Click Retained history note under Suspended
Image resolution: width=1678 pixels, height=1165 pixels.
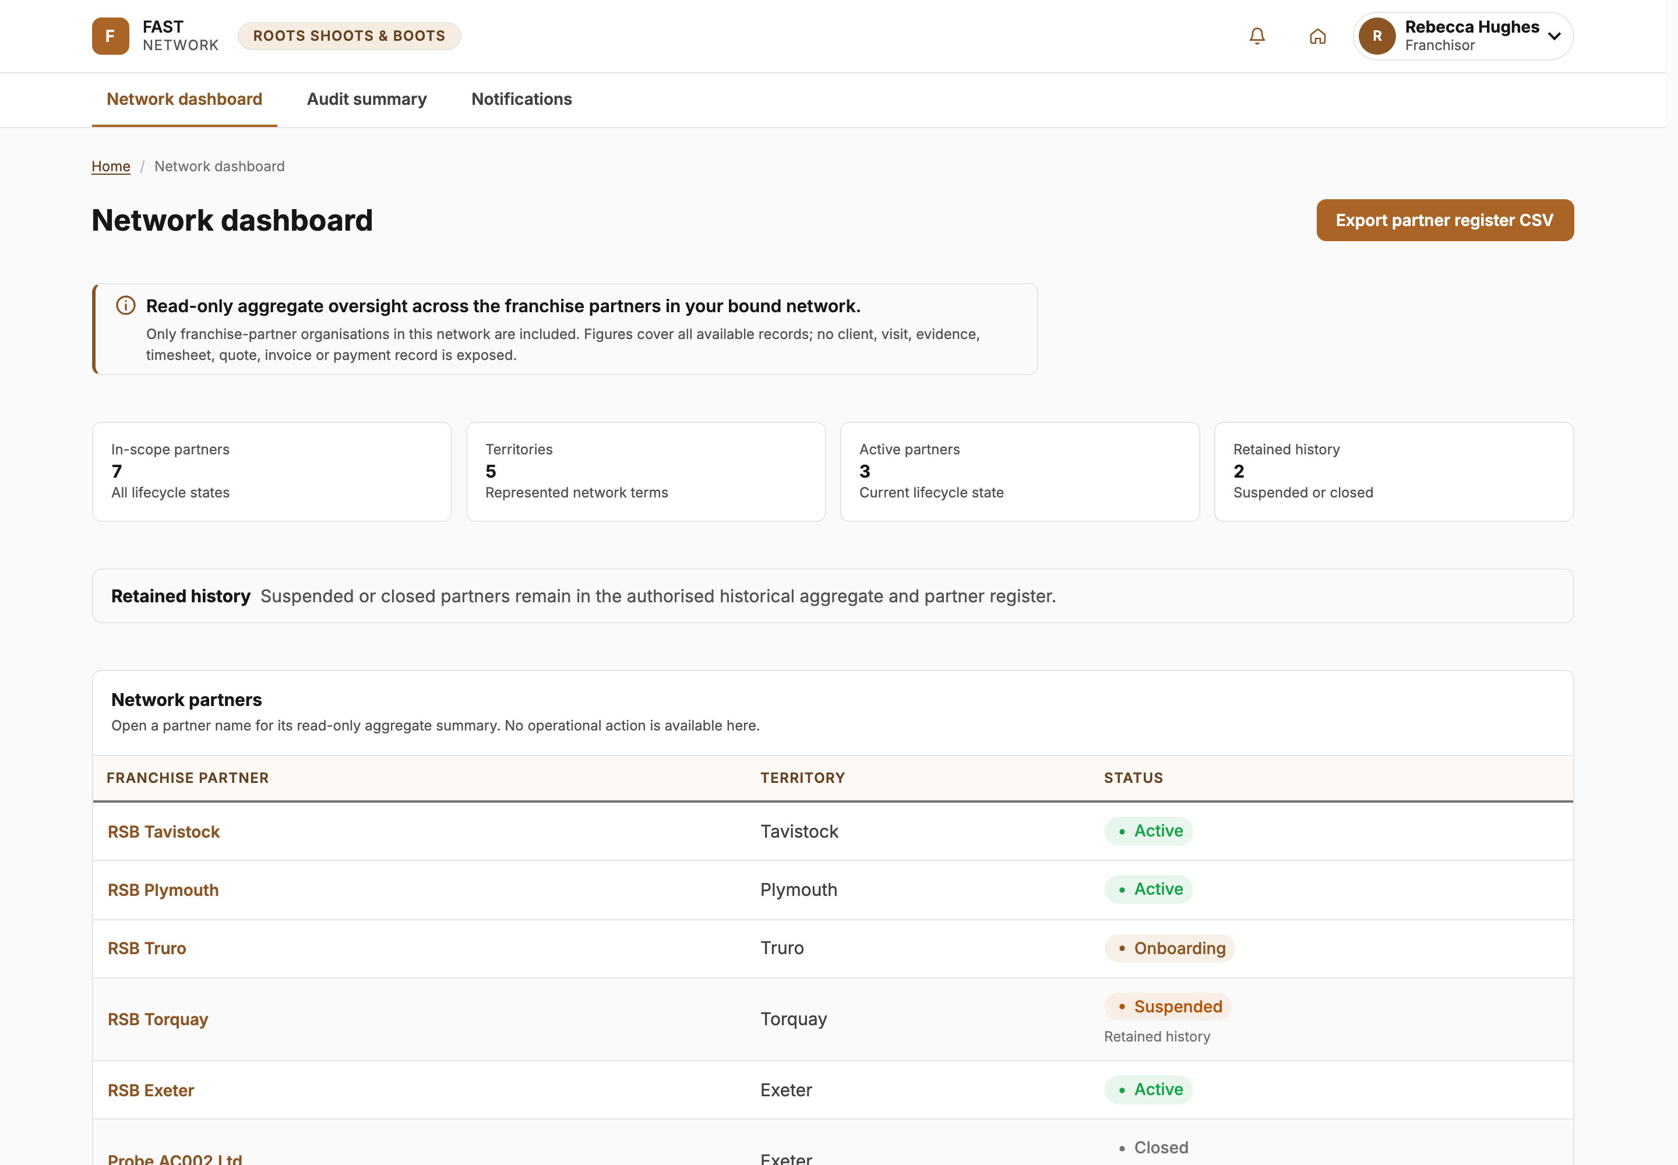[x=1157, y=1036]
